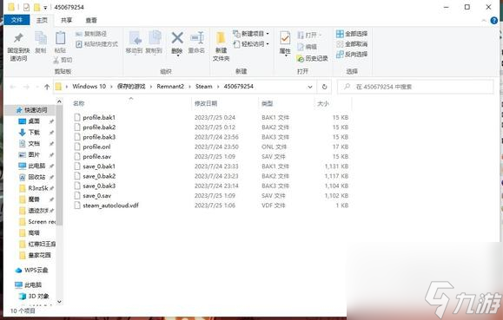The height and width of the screenshot is (320, 503).
Task: Click Invert Selection ribbon item
Action: coord(352,54)
